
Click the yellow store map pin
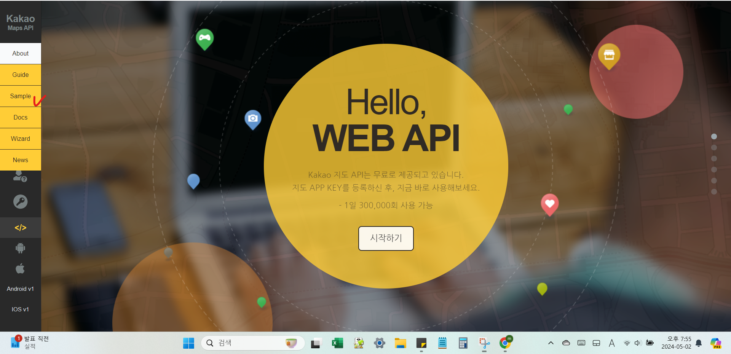609,57
